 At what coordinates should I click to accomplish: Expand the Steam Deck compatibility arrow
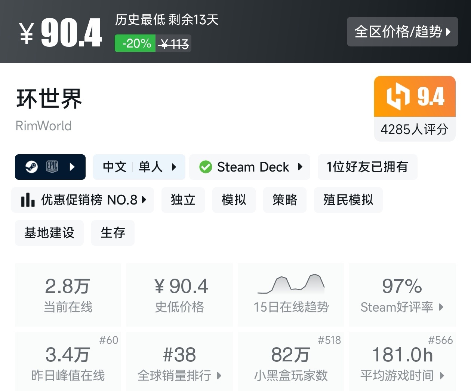point(300,167)
